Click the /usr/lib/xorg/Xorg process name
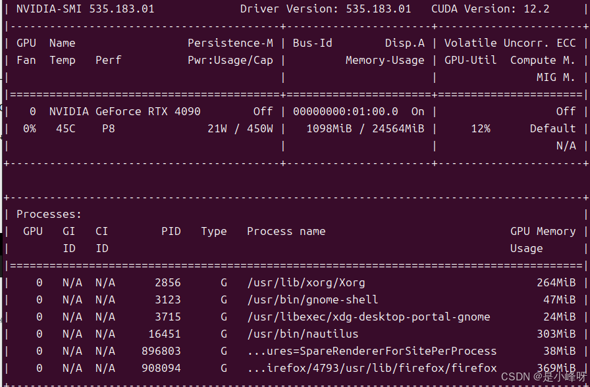This screenshot has height=387, width=590. pyautogui.click(x=306, y=282)
